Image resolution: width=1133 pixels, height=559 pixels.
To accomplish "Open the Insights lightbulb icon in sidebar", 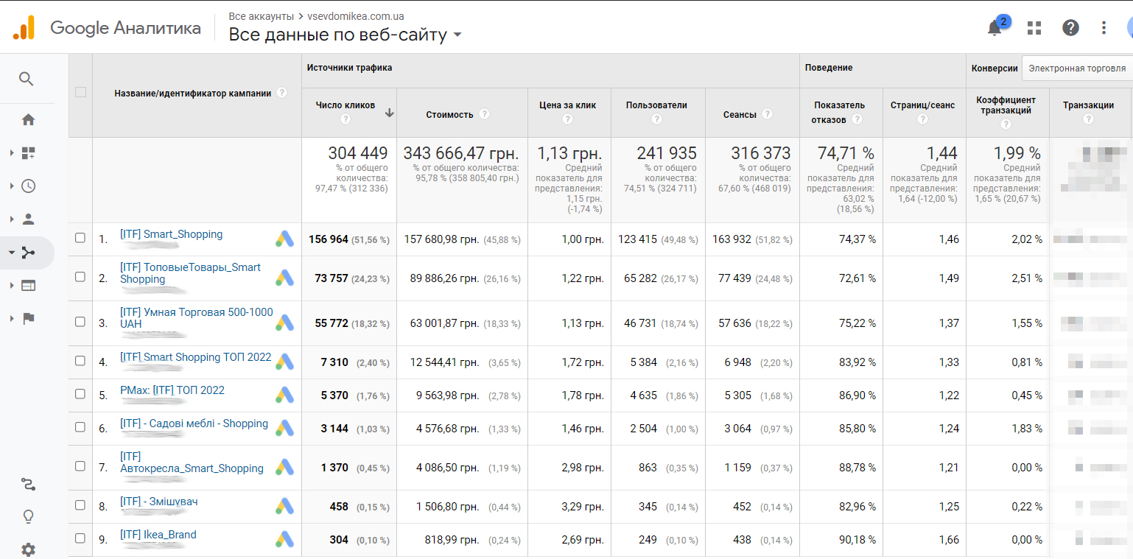I will pos(28,517).
